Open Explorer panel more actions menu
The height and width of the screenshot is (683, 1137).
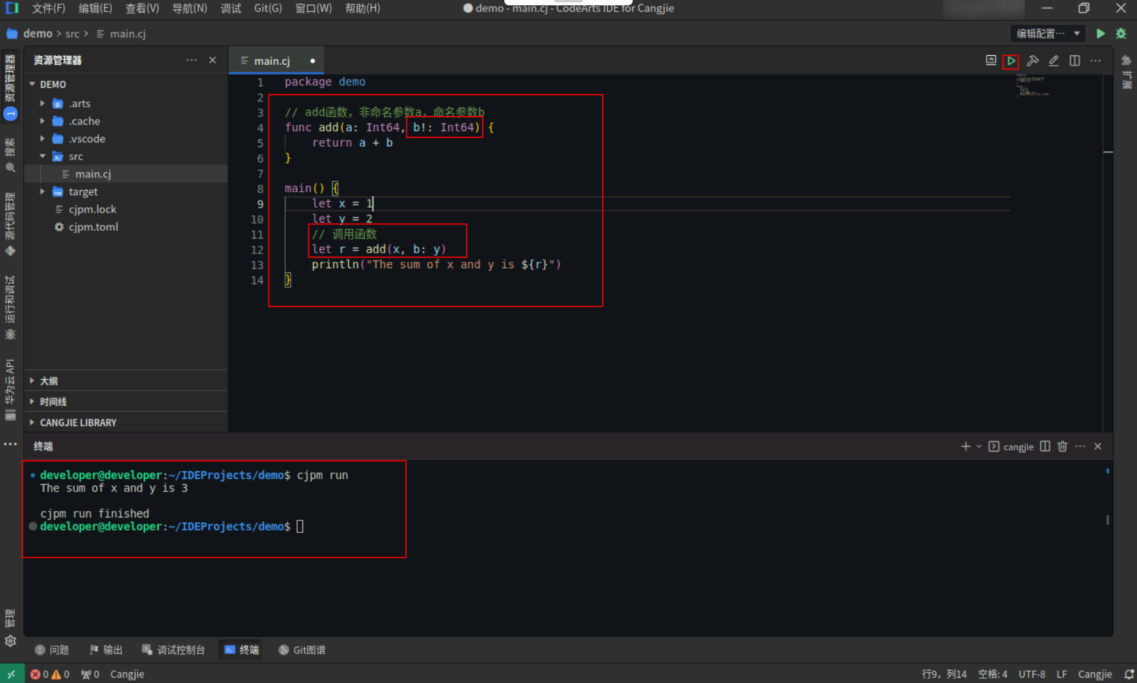[191, 60]
